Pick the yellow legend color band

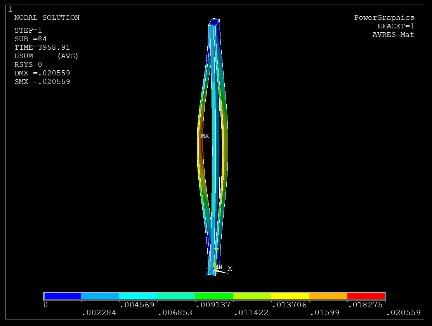coord(290,296)
